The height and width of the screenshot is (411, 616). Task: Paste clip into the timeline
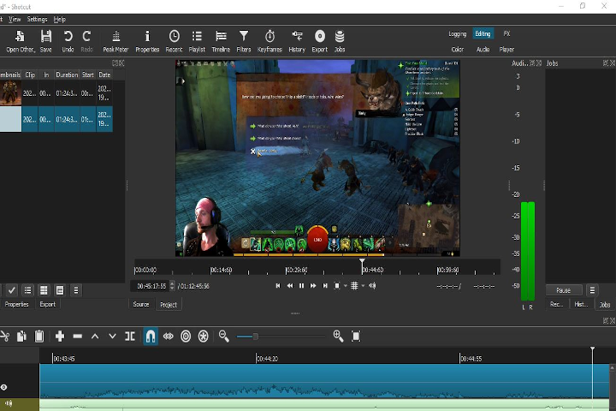pos(39,337)
